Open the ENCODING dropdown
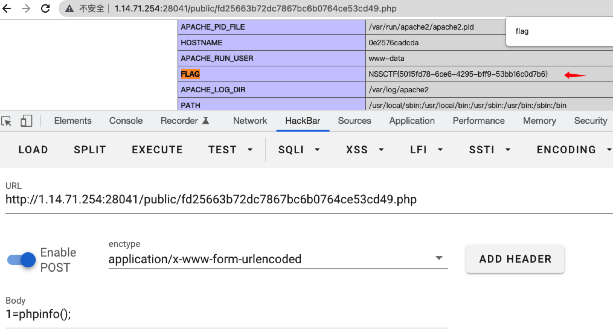 point(574,150)
